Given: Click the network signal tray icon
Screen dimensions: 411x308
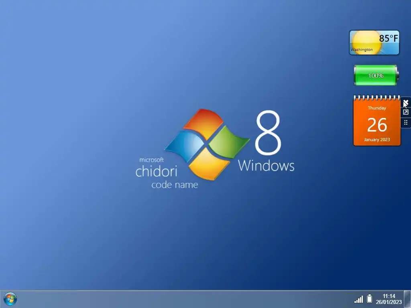Looking at the screenshot, I should pyautogui.click(x=358, y=299).
